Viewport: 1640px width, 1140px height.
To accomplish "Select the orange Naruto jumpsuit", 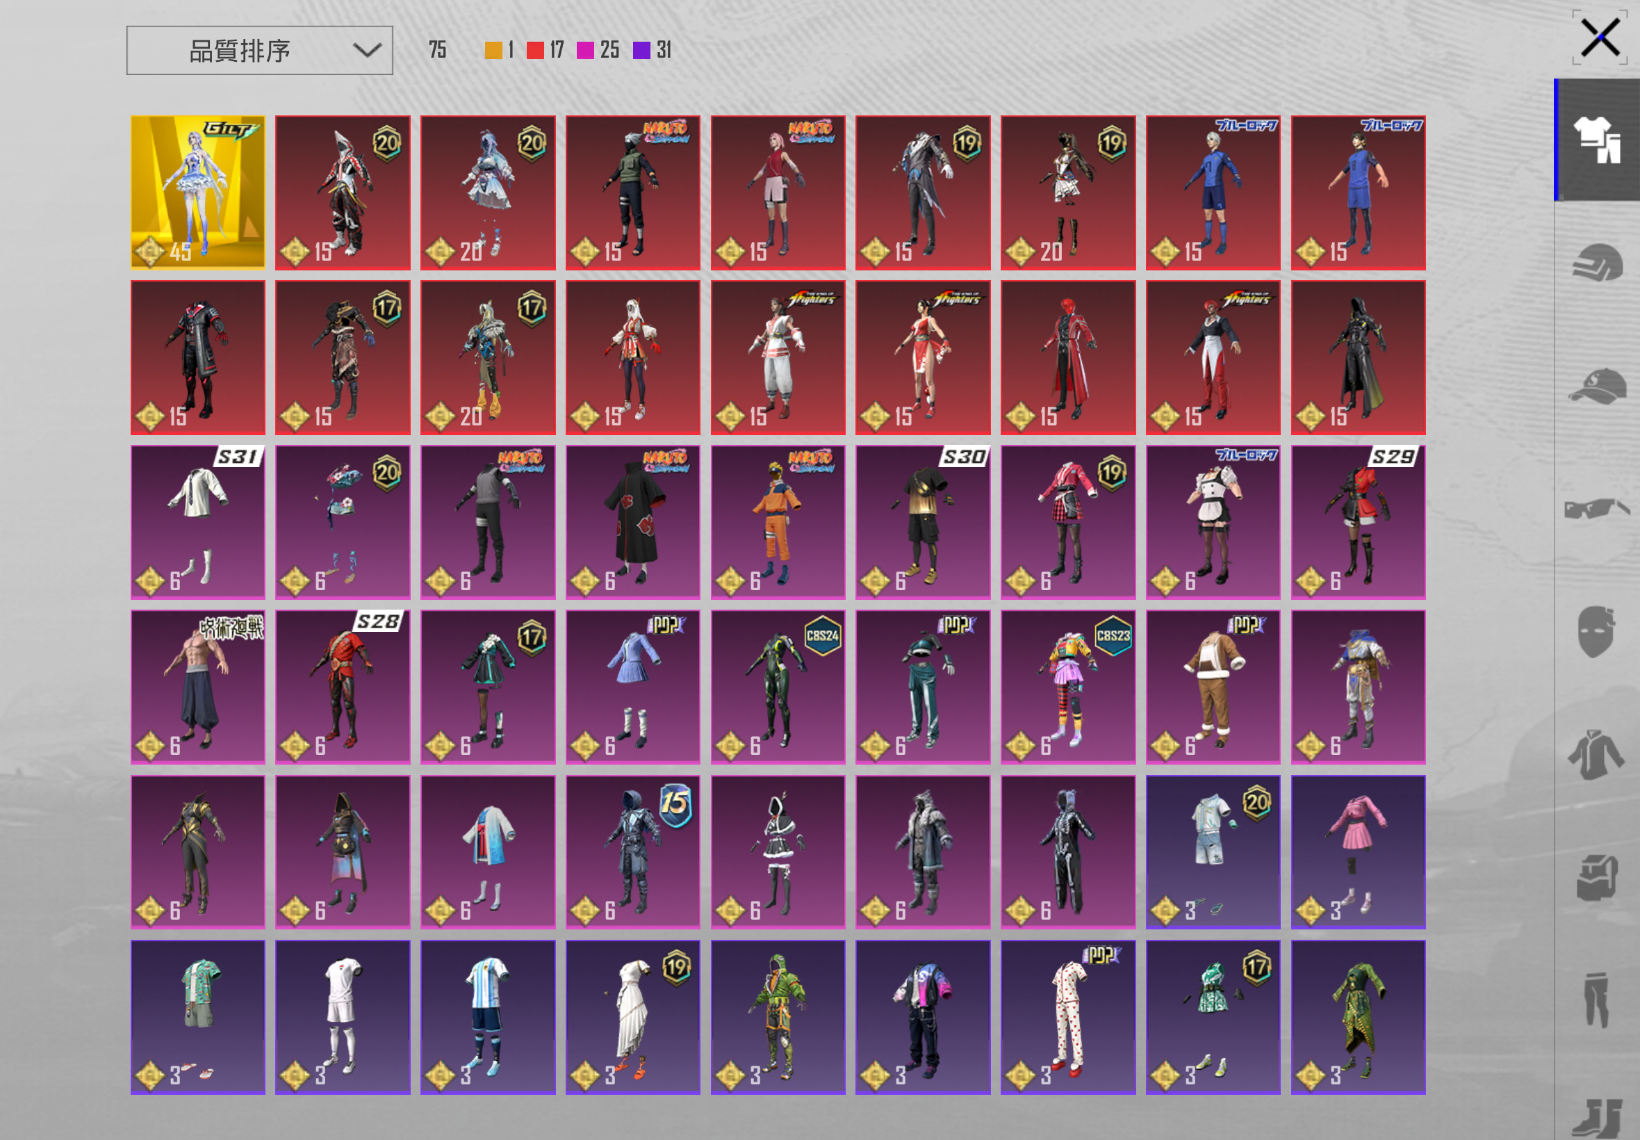I will 778,522.
